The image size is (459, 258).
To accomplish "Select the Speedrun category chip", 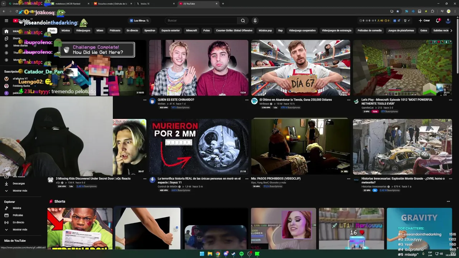I will (150, 30).
